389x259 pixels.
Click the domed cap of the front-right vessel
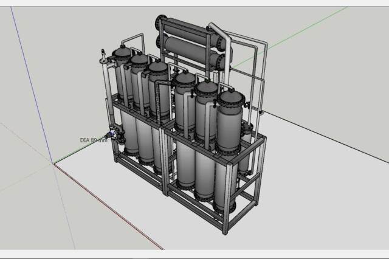pyautogui.click(x=230, y=97)
